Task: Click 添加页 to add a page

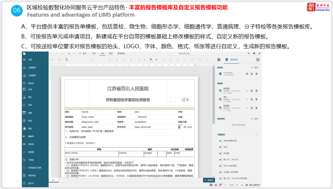Action: pyautogui.click(x=209, y=180)
